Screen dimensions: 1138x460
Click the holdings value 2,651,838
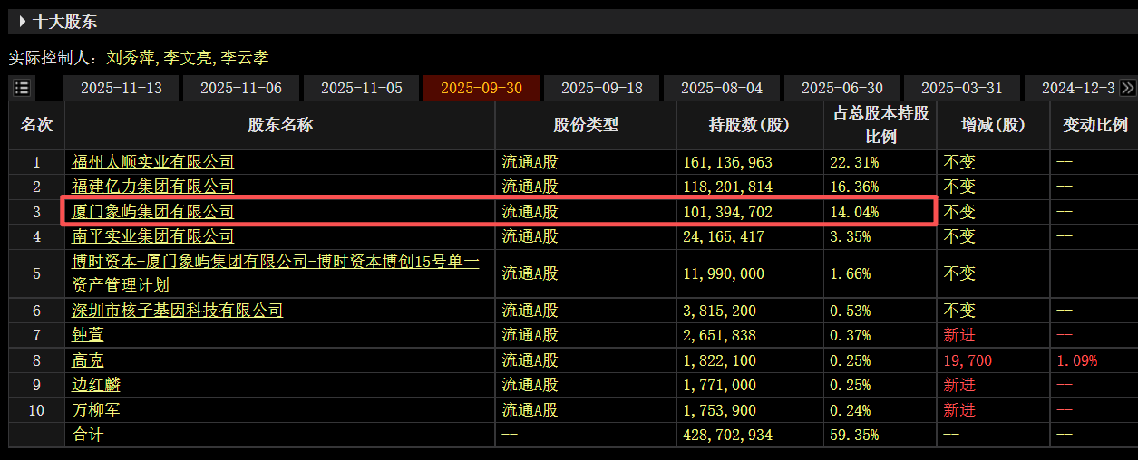point(720,335)
